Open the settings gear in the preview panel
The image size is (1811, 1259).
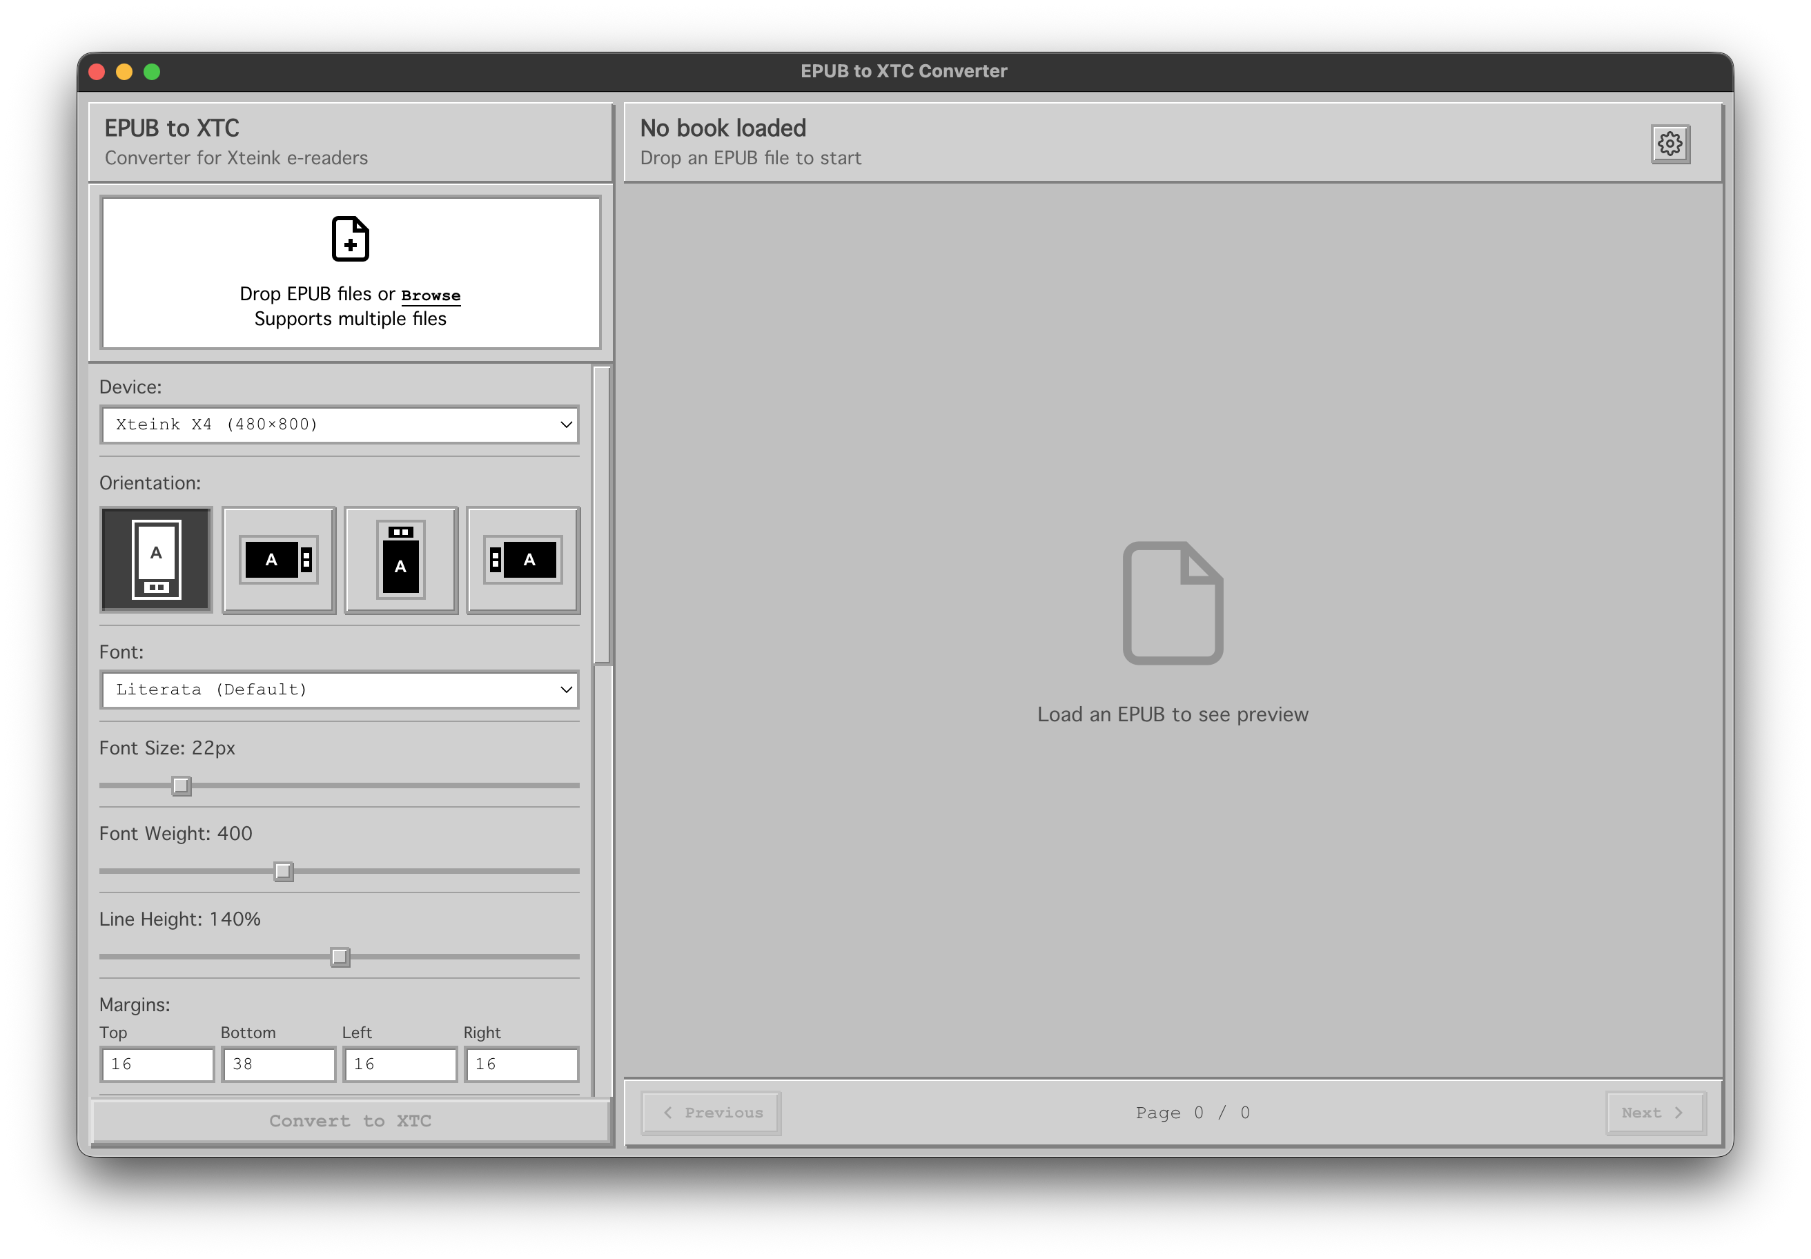click(x=1672, y=145)
